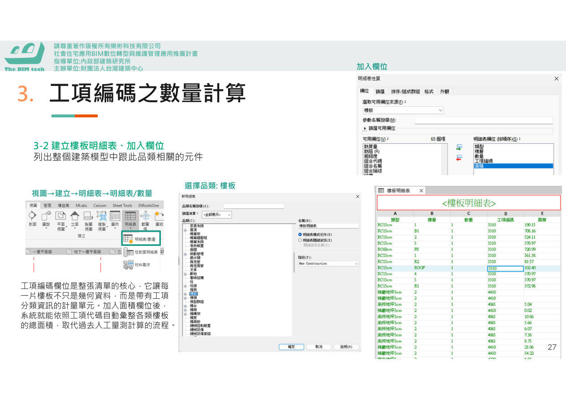This screenshot has width=566, height=400.
Task: Click the 工項編碼 column header in schedule
Action: point(506,220)
